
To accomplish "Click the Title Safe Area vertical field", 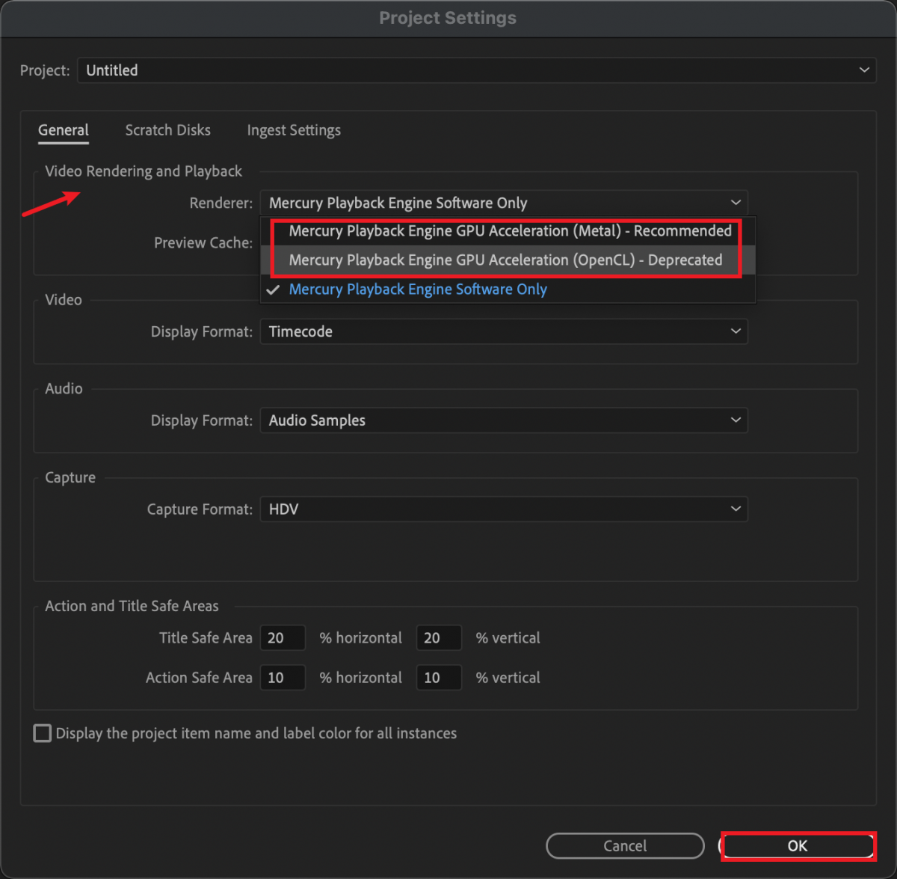I will tap(439, 637).
